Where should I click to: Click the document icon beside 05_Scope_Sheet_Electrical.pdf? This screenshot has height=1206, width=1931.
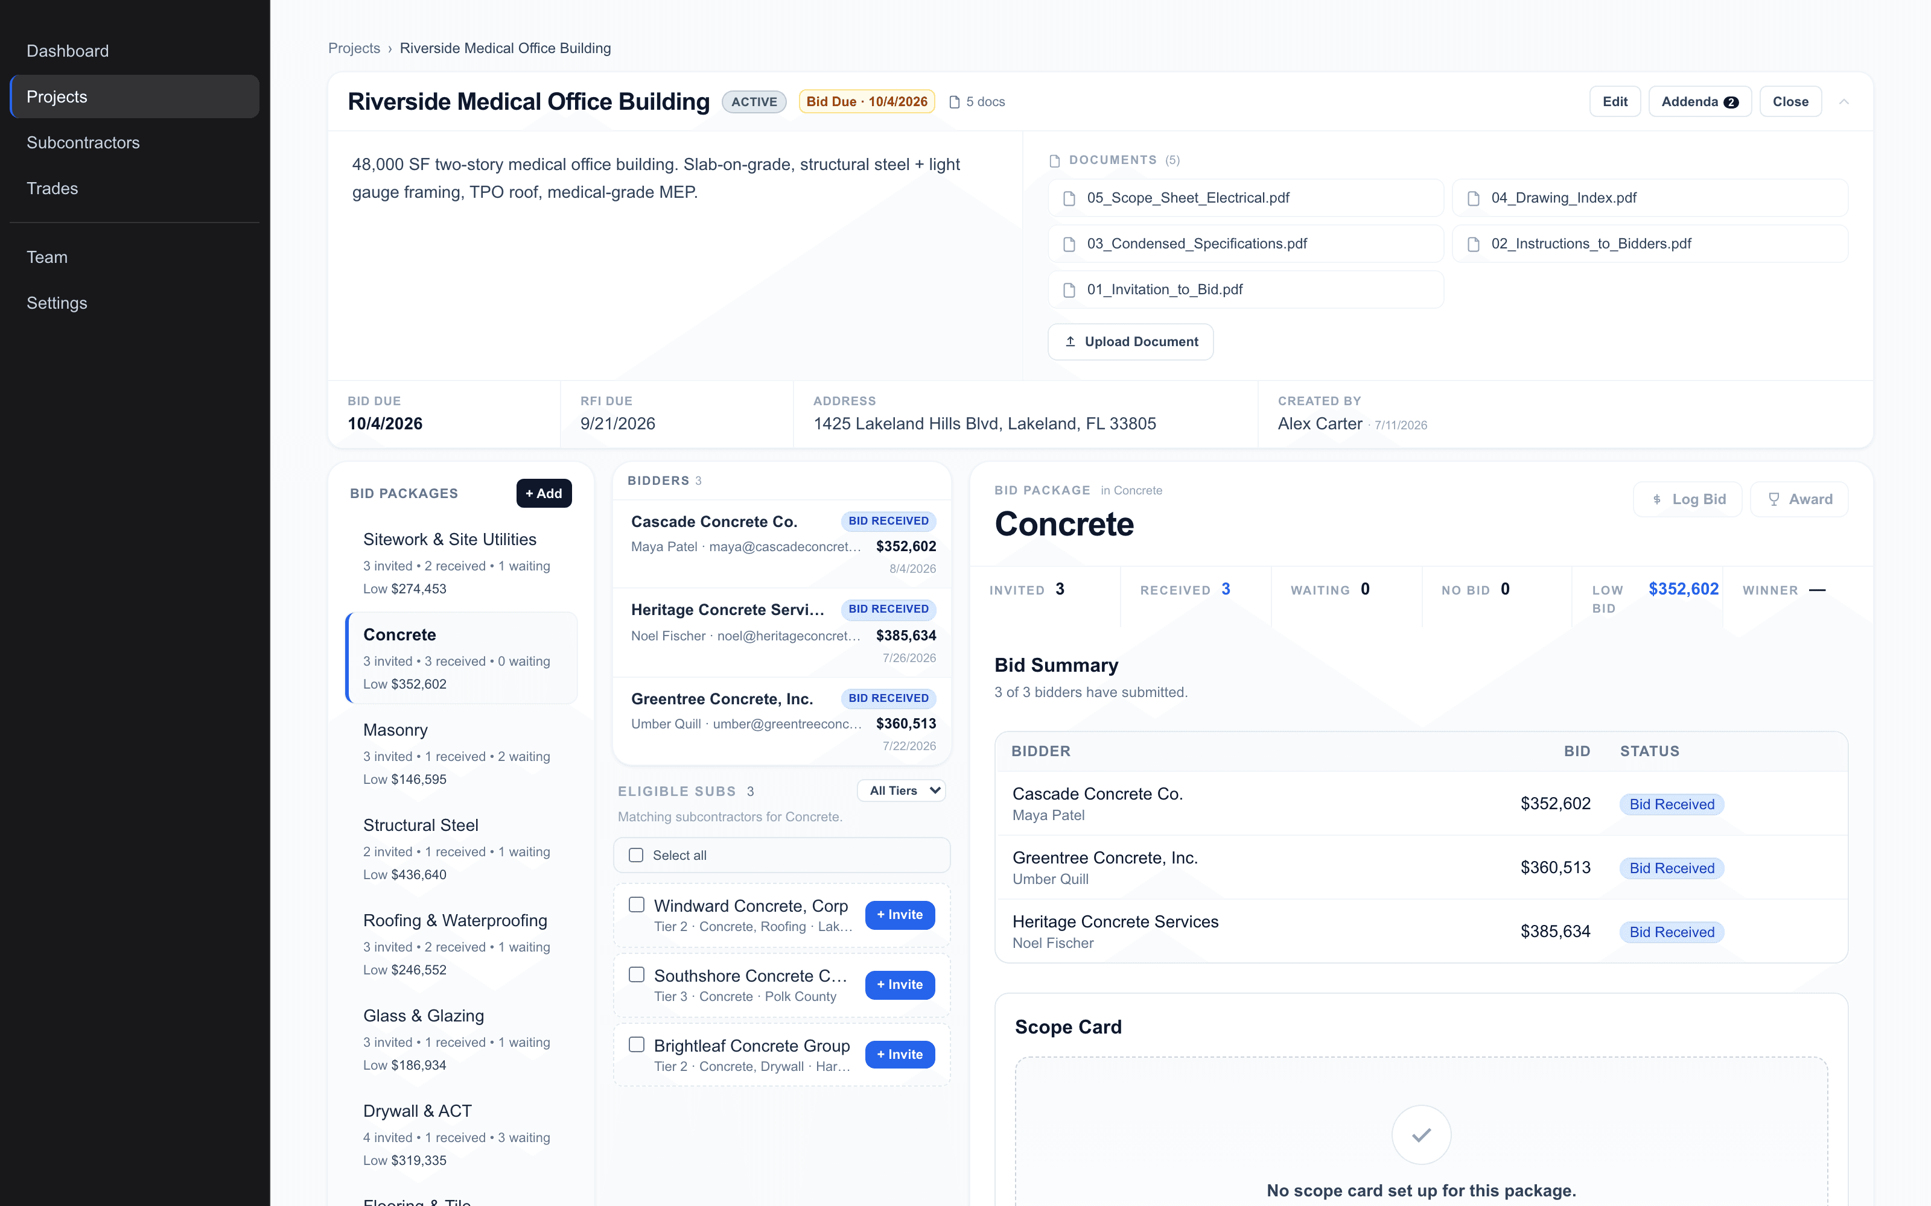tap(1069, 198)
